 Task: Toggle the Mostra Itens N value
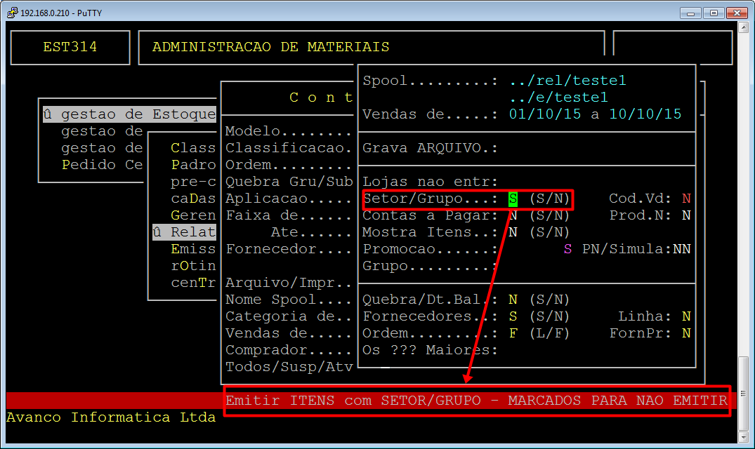(513, 232)
